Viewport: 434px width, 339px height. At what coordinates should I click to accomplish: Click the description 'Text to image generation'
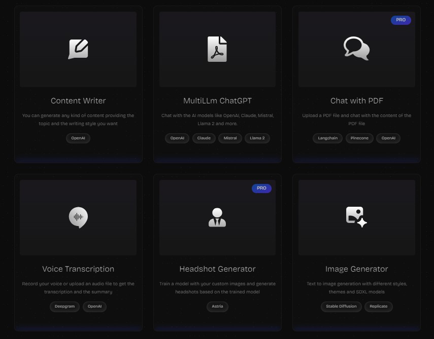[357, 288]
